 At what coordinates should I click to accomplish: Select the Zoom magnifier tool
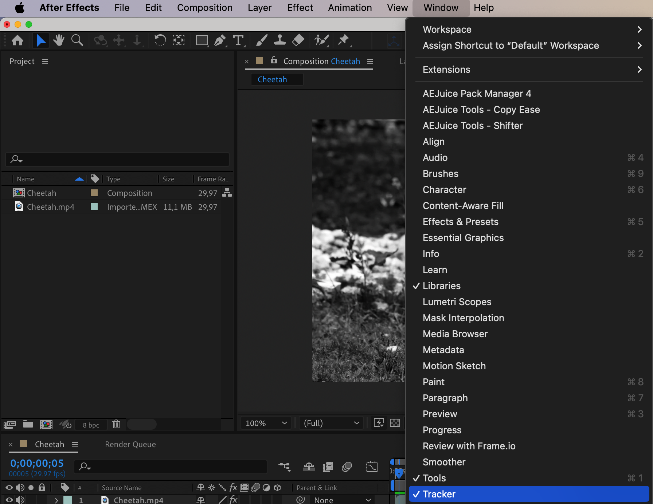point(77,40)
